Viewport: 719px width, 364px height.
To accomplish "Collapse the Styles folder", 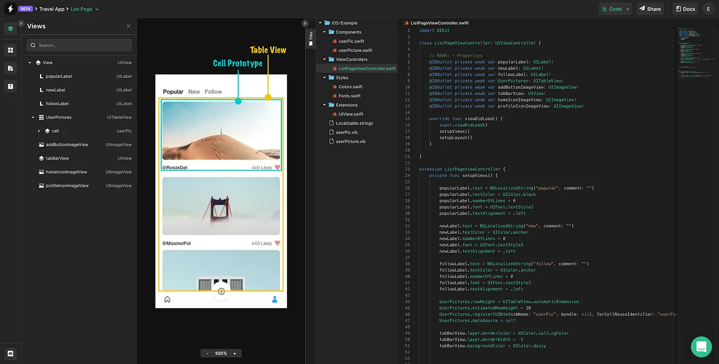I will [x=325, y=78].
